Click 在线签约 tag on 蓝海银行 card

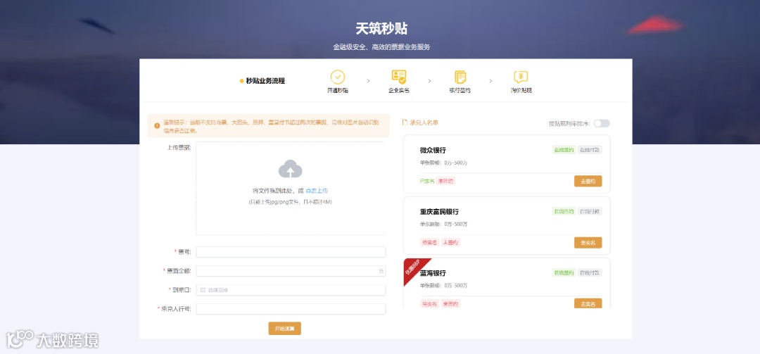pyautogui.click(x=564, y=272)
